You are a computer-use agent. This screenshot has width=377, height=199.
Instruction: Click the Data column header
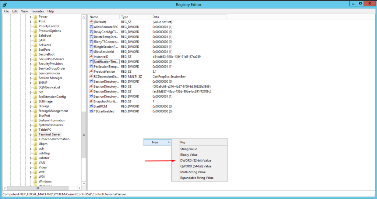(x=188, y=17)
